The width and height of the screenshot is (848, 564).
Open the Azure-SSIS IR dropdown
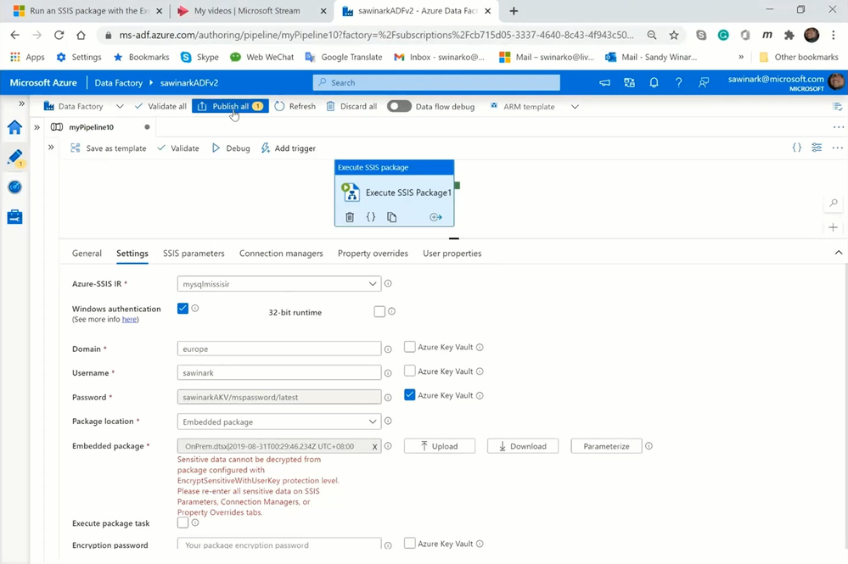click(x=279, y=283)
